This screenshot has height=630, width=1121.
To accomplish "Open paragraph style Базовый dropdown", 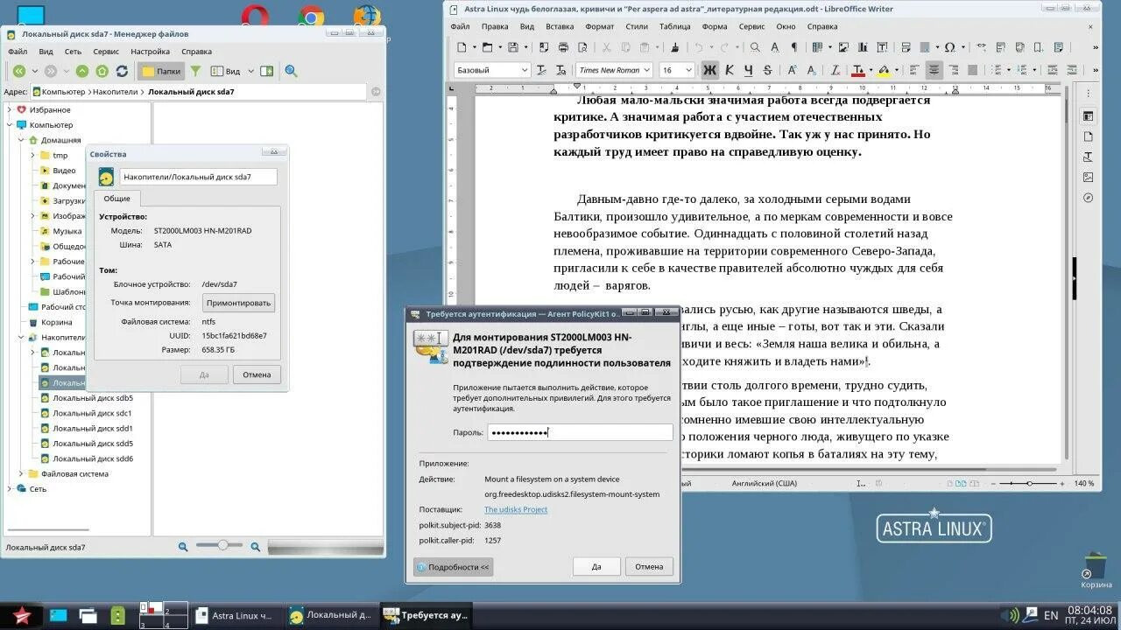I will pyautogui.click(x=525, y=70).
